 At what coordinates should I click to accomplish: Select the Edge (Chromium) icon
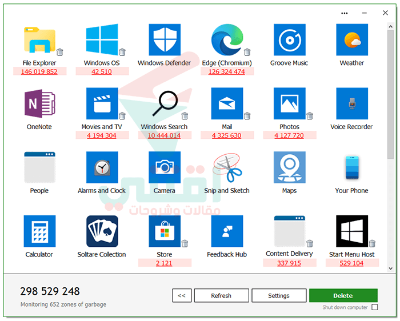(x=227, y=39)
